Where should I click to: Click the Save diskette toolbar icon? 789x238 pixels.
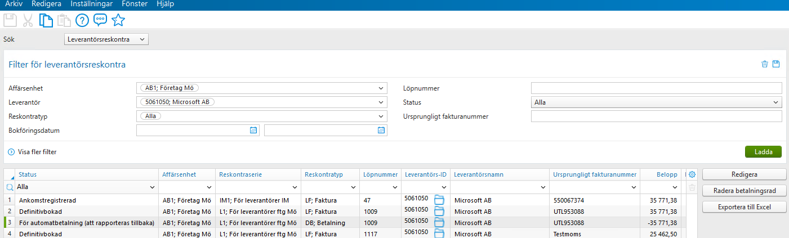pyautogui.click(x=10, y=21)
